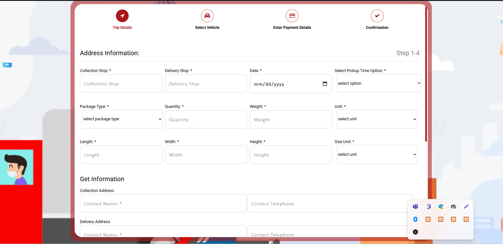The width and height of the screenshot is (503, 244).
Task: Click the Enter Payment Details card icon
Action: tap(292, 16)
